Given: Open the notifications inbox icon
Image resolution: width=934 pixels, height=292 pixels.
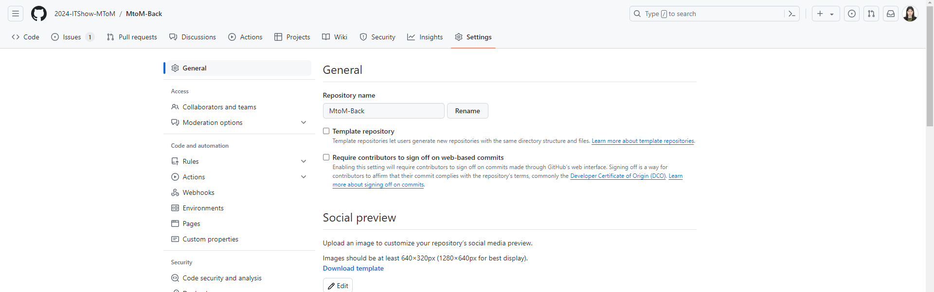Looking at the screenshot, I should tap(891, 14).
